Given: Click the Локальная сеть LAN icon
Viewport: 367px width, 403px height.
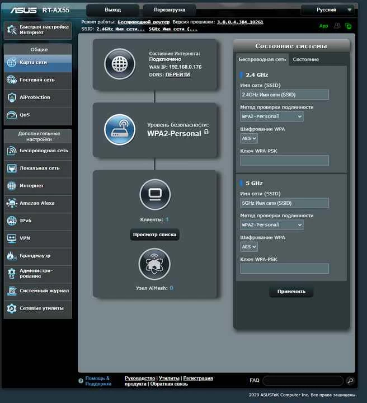Looking at the screenshot, I should pos(12,168).
